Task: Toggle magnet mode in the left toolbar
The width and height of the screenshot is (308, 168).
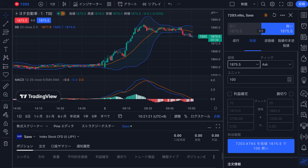Action: tap(6, 106)
